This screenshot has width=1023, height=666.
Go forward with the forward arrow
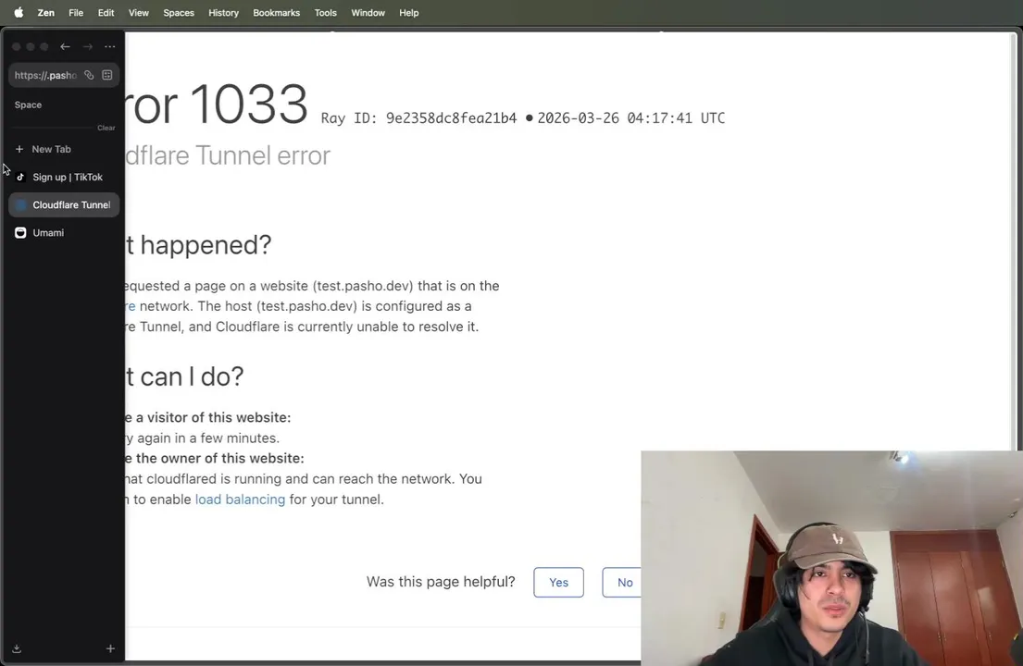point(87,46)
